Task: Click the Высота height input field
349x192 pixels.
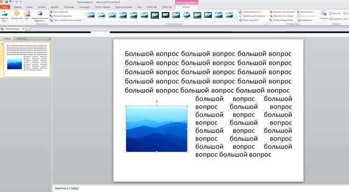Action: [x=346, y=13]
